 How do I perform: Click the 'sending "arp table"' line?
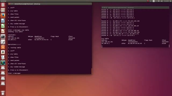(16, 32)
